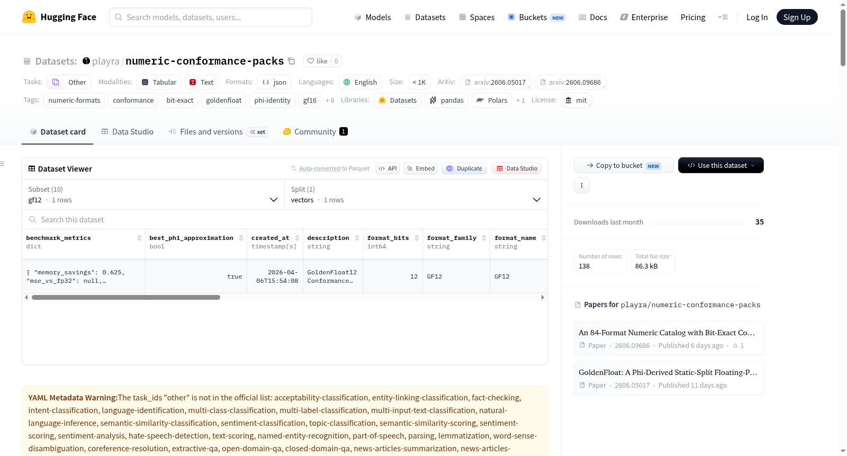Switch to the Data Studio tab
This screenshot has width=847, height=456.
pos(128,131)
